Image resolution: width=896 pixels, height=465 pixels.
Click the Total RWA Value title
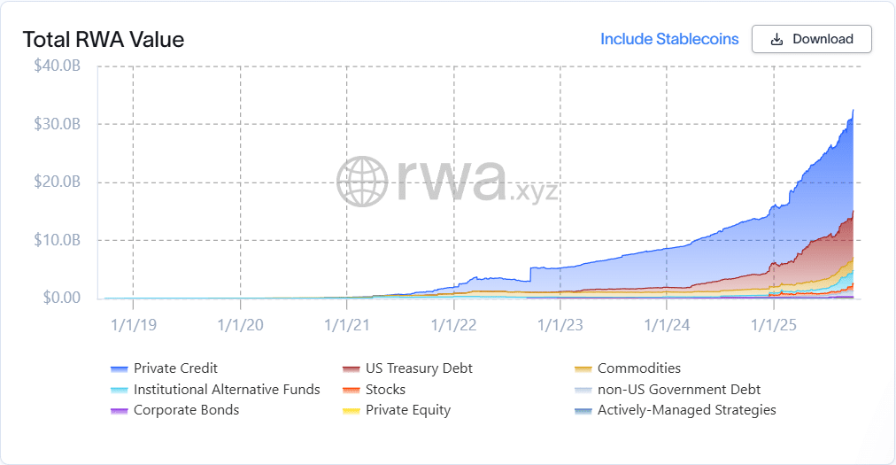coord(103,40)
